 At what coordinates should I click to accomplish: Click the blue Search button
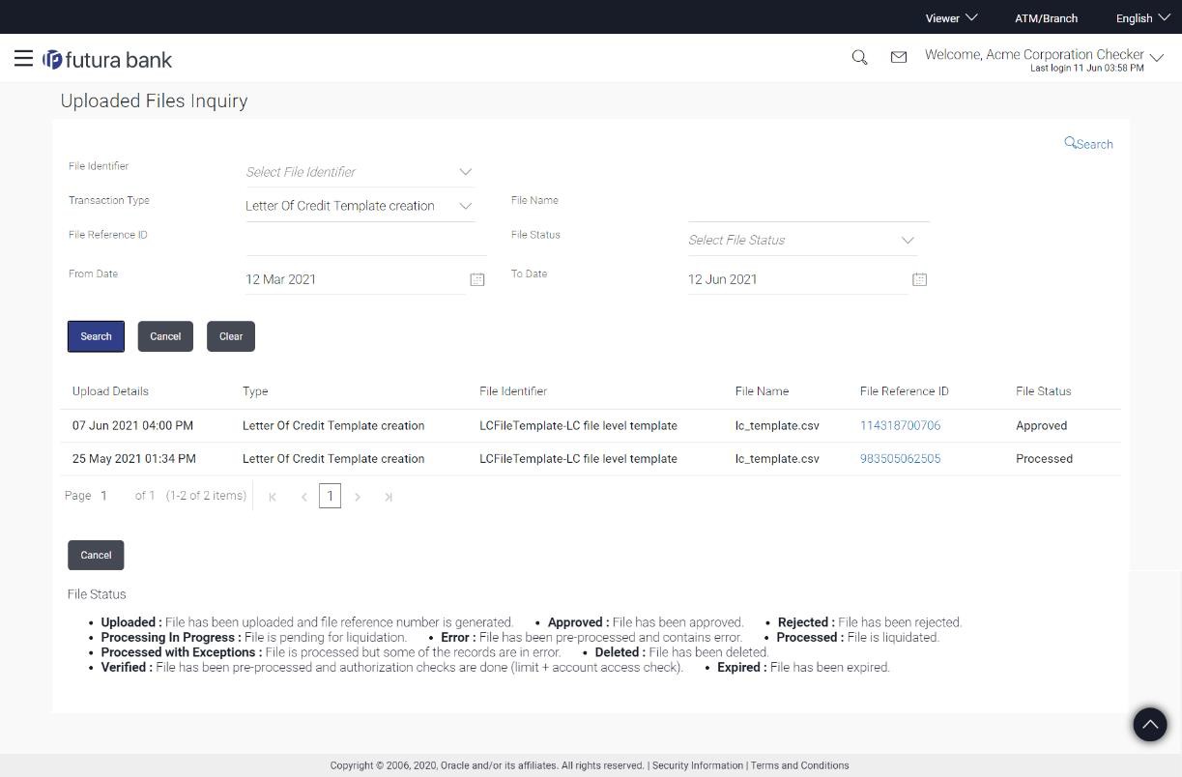click(x=96, y=336)
